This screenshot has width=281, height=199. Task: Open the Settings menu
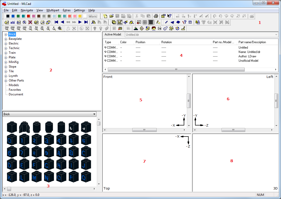tap(80, 10)
